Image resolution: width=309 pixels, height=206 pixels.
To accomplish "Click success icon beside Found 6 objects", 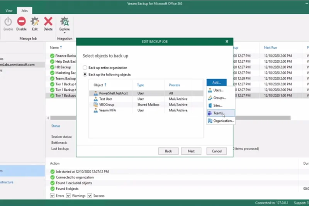I will point(52,189).
